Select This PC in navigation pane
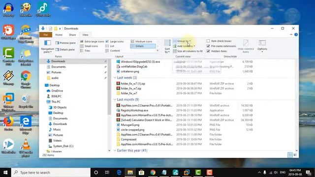Screen dimensions: 315x177 (56, 102)
